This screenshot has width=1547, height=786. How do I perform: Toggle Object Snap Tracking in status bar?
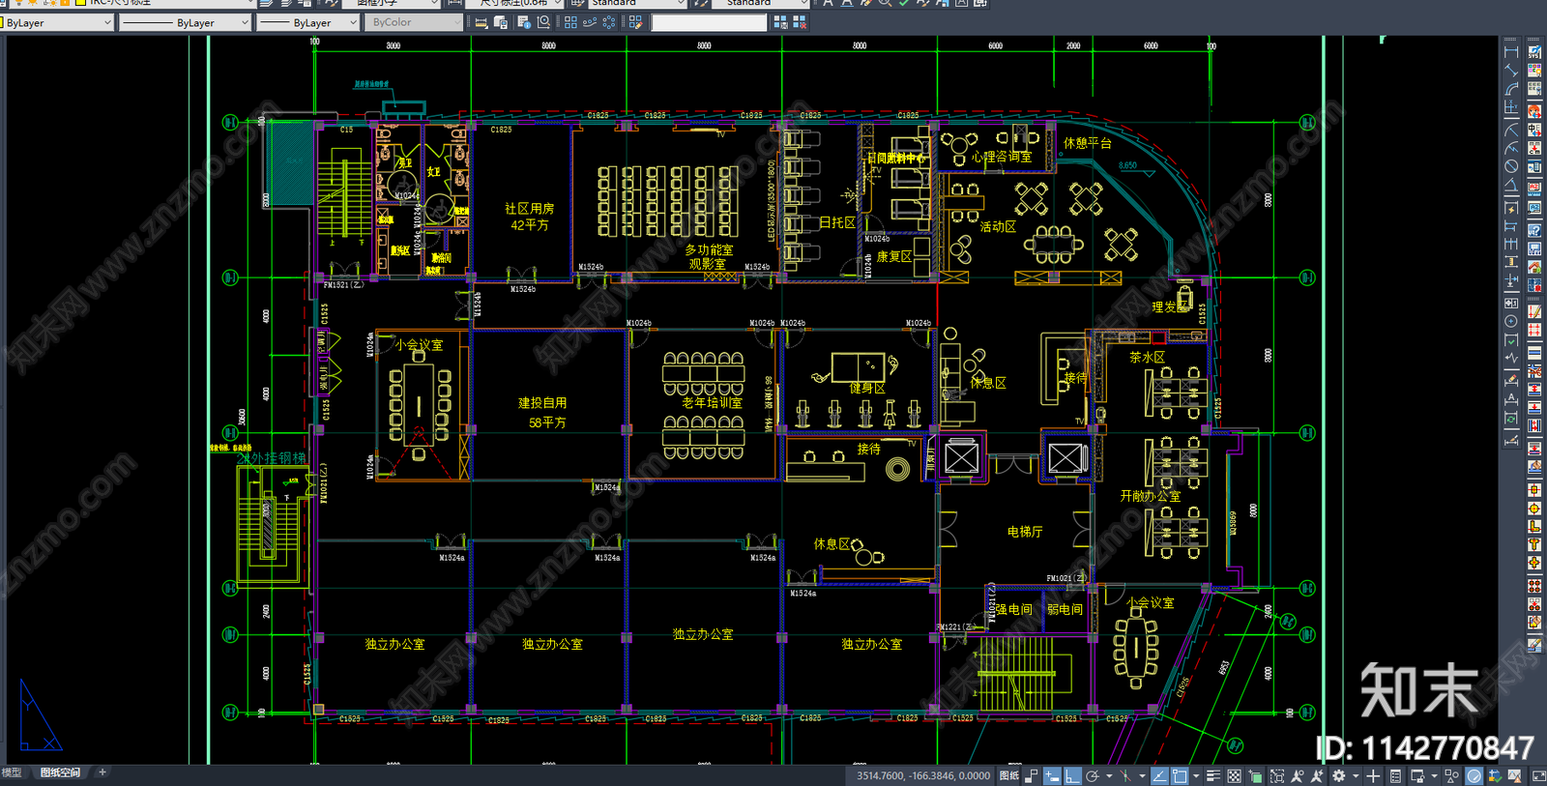tap(1157, 776)
